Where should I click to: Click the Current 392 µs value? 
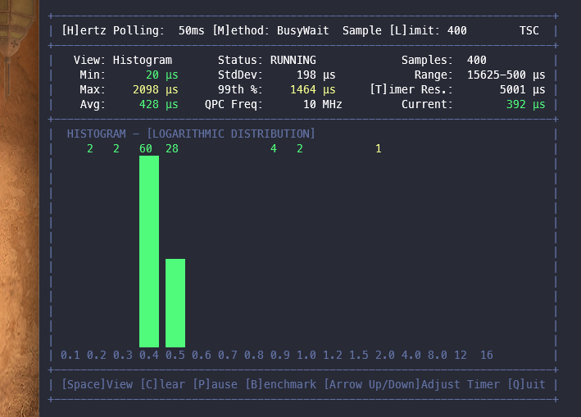[x=525, y=104]
